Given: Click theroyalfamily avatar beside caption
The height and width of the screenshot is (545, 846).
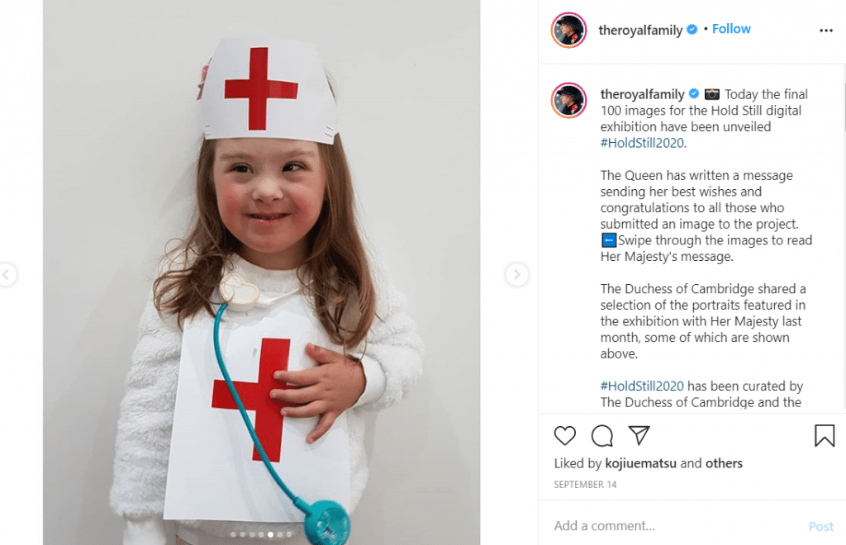Looking at the screenshot, I should click(568, 100).
